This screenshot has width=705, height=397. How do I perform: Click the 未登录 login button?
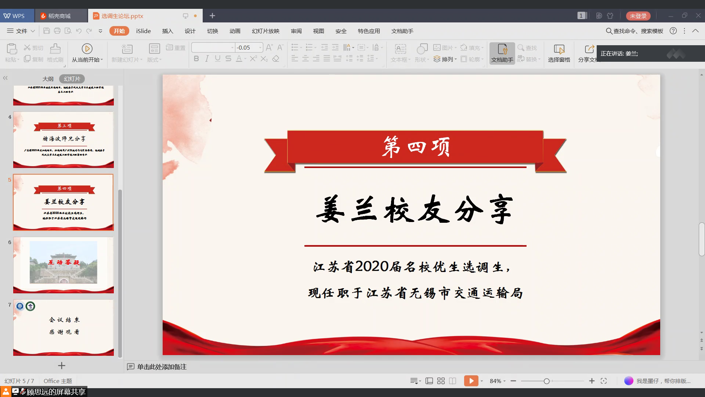(638, 16)
